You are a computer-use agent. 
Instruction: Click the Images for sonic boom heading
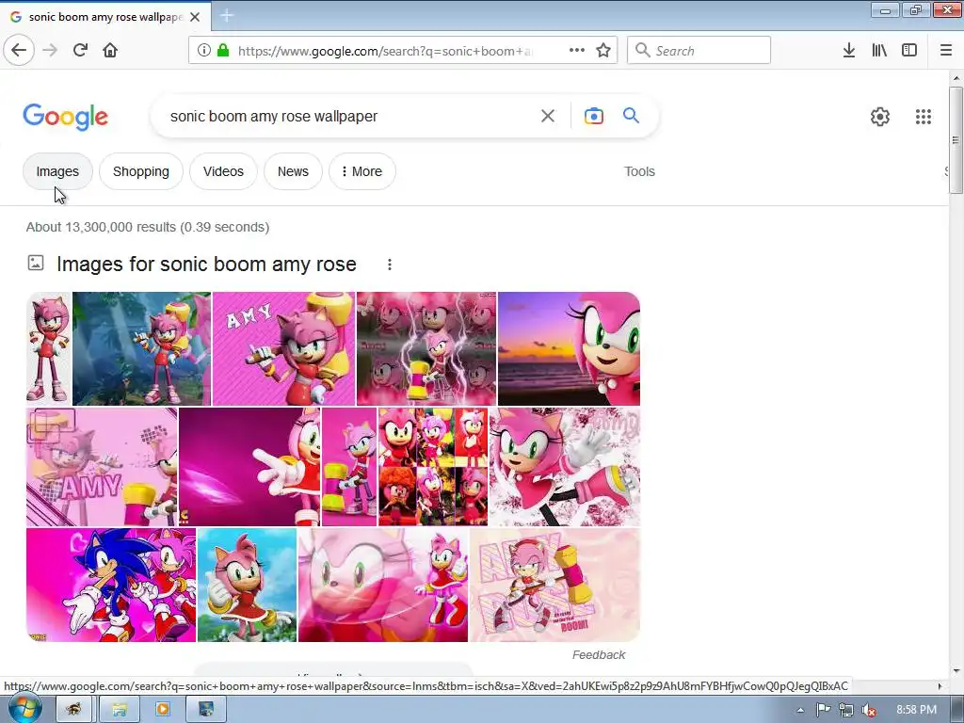tap(206, 265)
